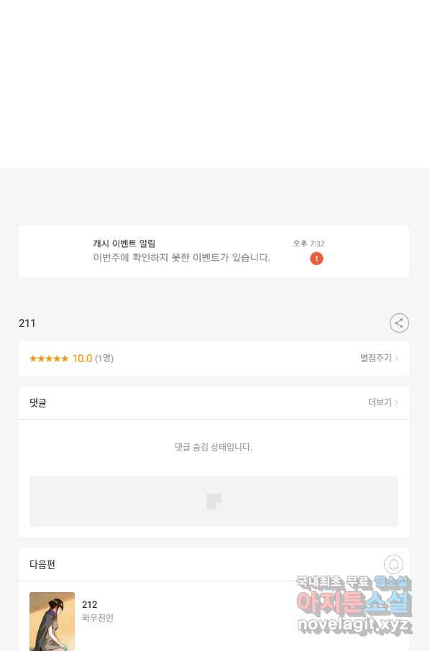Click the arrow beside 더보기
This screenshot has width=430, height=651.
point(396,402)
